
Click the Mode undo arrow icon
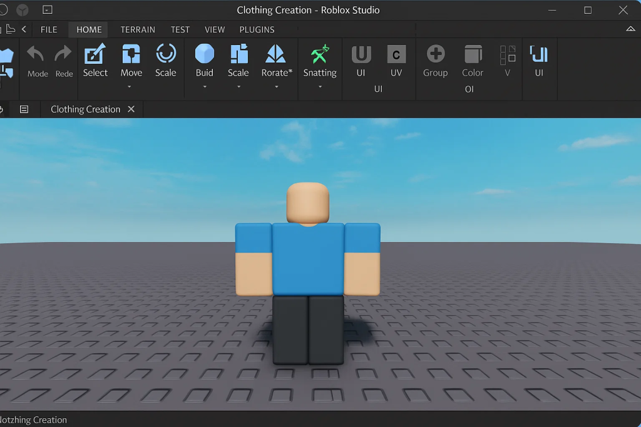(35, 54)
